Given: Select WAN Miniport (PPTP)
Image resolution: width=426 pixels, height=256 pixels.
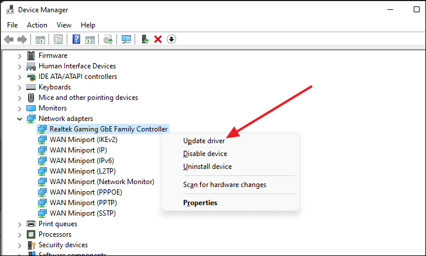Looking at the screenshot, I should pos(83,203).
